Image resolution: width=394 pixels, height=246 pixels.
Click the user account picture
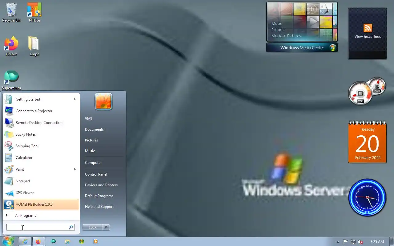tap(103, 101)
